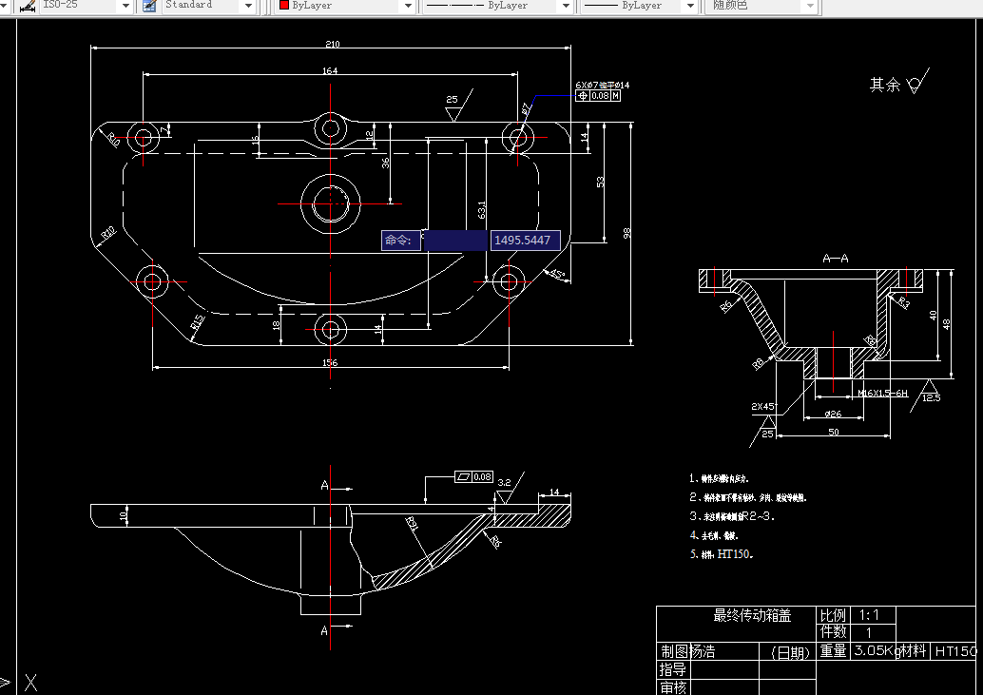Click the dimension style manager icon

point(27,6)
